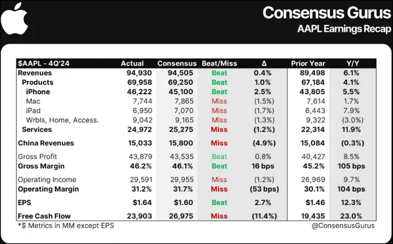Click the Consensus Gurus title
Viewport: 393px width, 244px height.
323,13
